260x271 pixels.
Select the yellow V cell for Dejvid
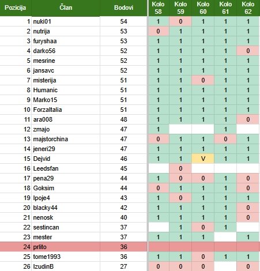(203, 159)
